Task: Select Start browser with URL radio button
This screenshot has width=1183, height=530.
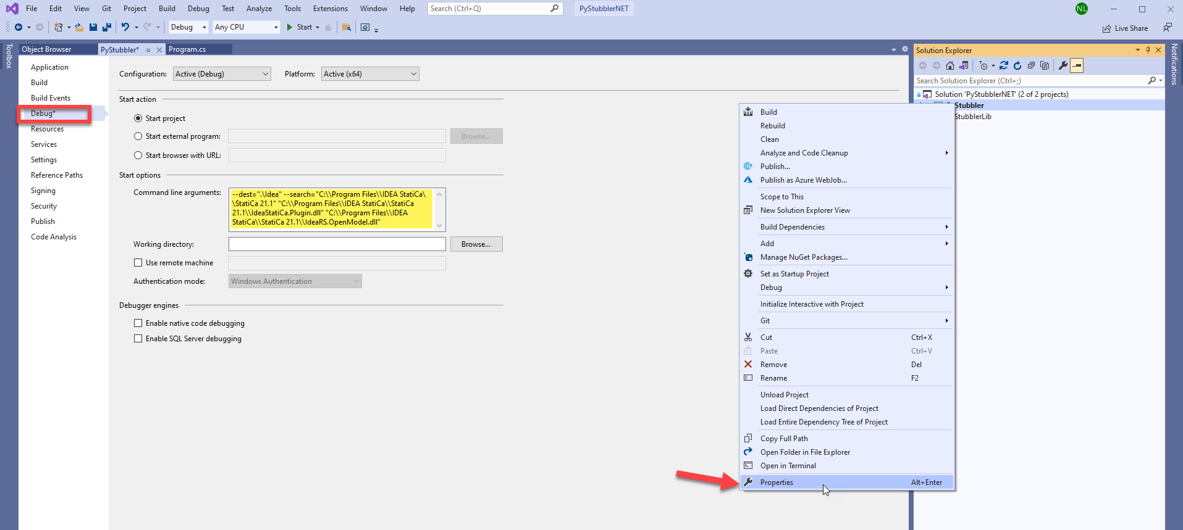Action: pyautogui.click(x=138, y=155)
